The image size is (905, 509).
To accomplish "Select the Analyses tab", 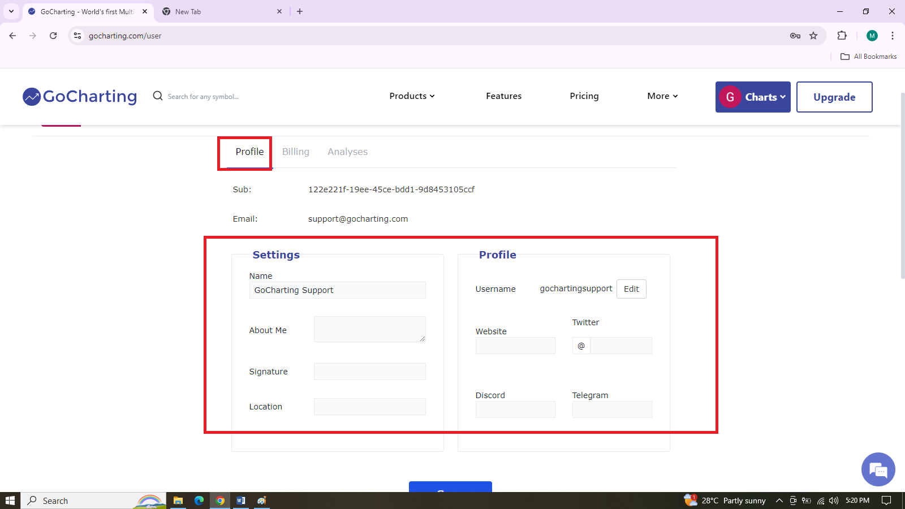I will tap(347, 152).
